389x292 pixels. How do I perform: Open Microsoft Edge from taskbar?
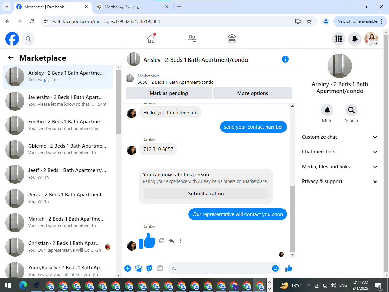(x=23, y=285)
